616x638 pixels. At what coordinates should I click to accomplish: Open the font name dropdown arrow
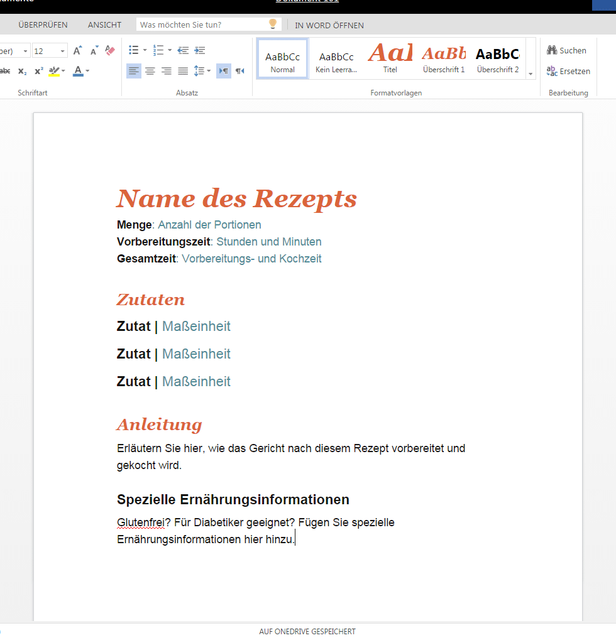pos(25,51)
